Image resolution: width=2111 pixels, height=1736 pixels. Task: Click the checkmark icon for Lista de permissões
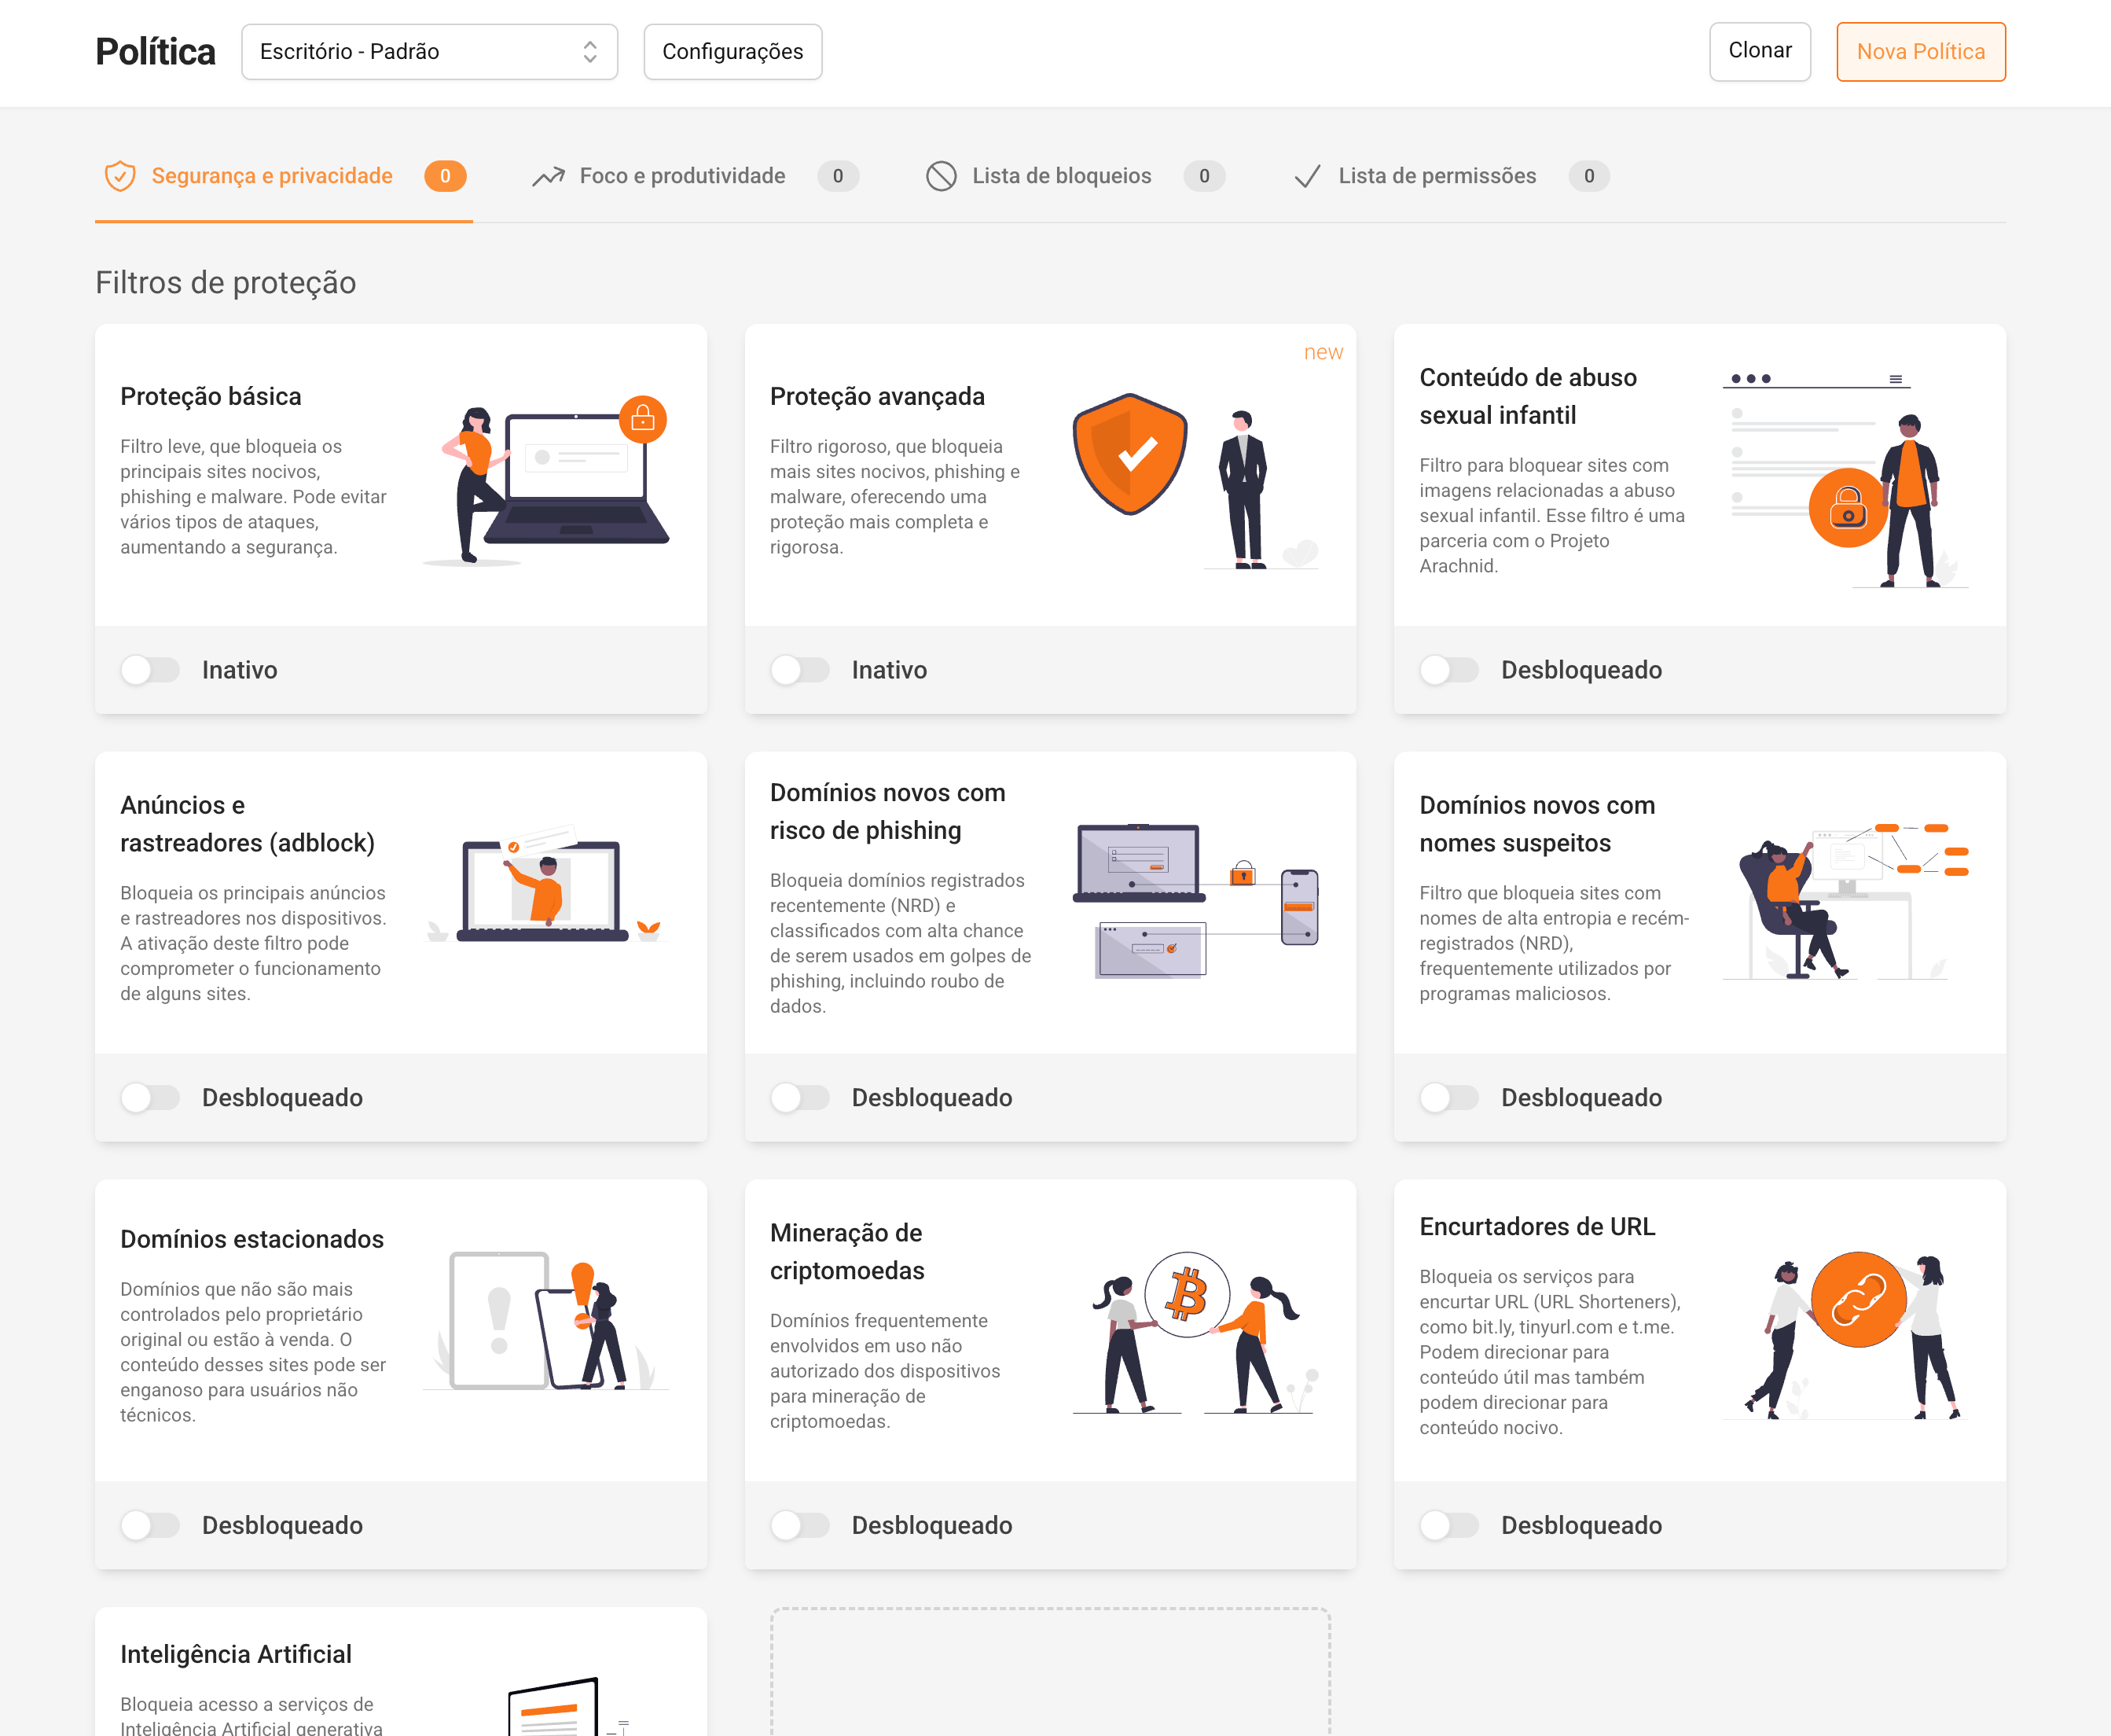click(x=1306, y=177)
